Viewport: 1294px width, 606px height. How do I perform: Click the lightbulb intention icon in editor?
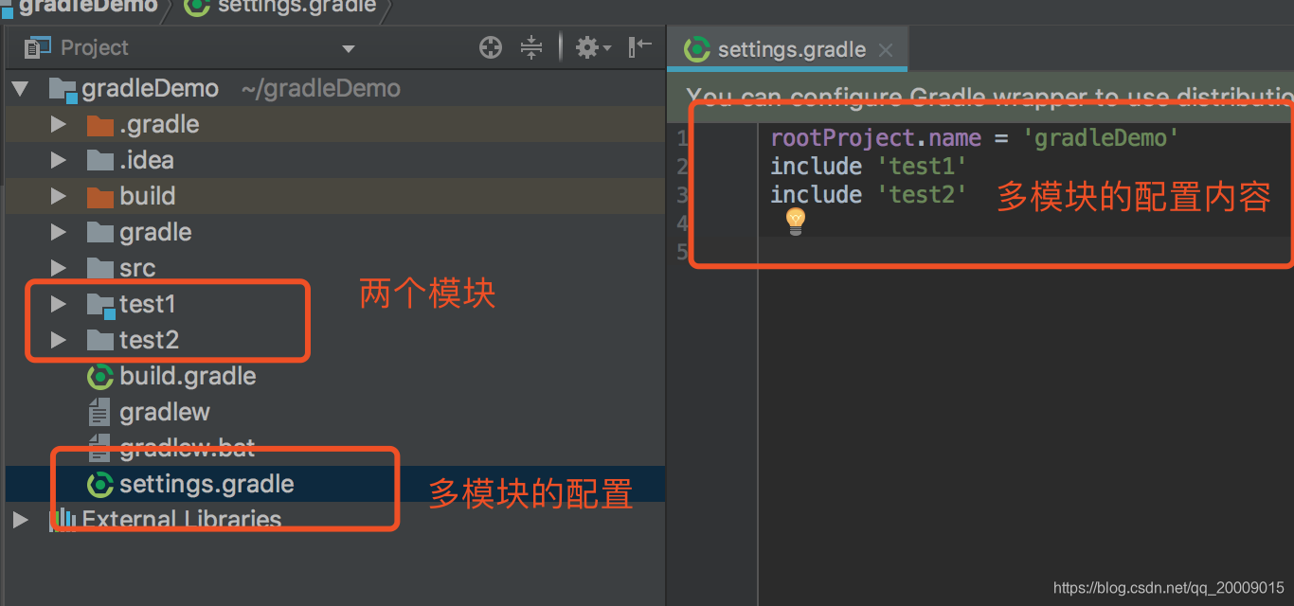click(x=796, y=223)
